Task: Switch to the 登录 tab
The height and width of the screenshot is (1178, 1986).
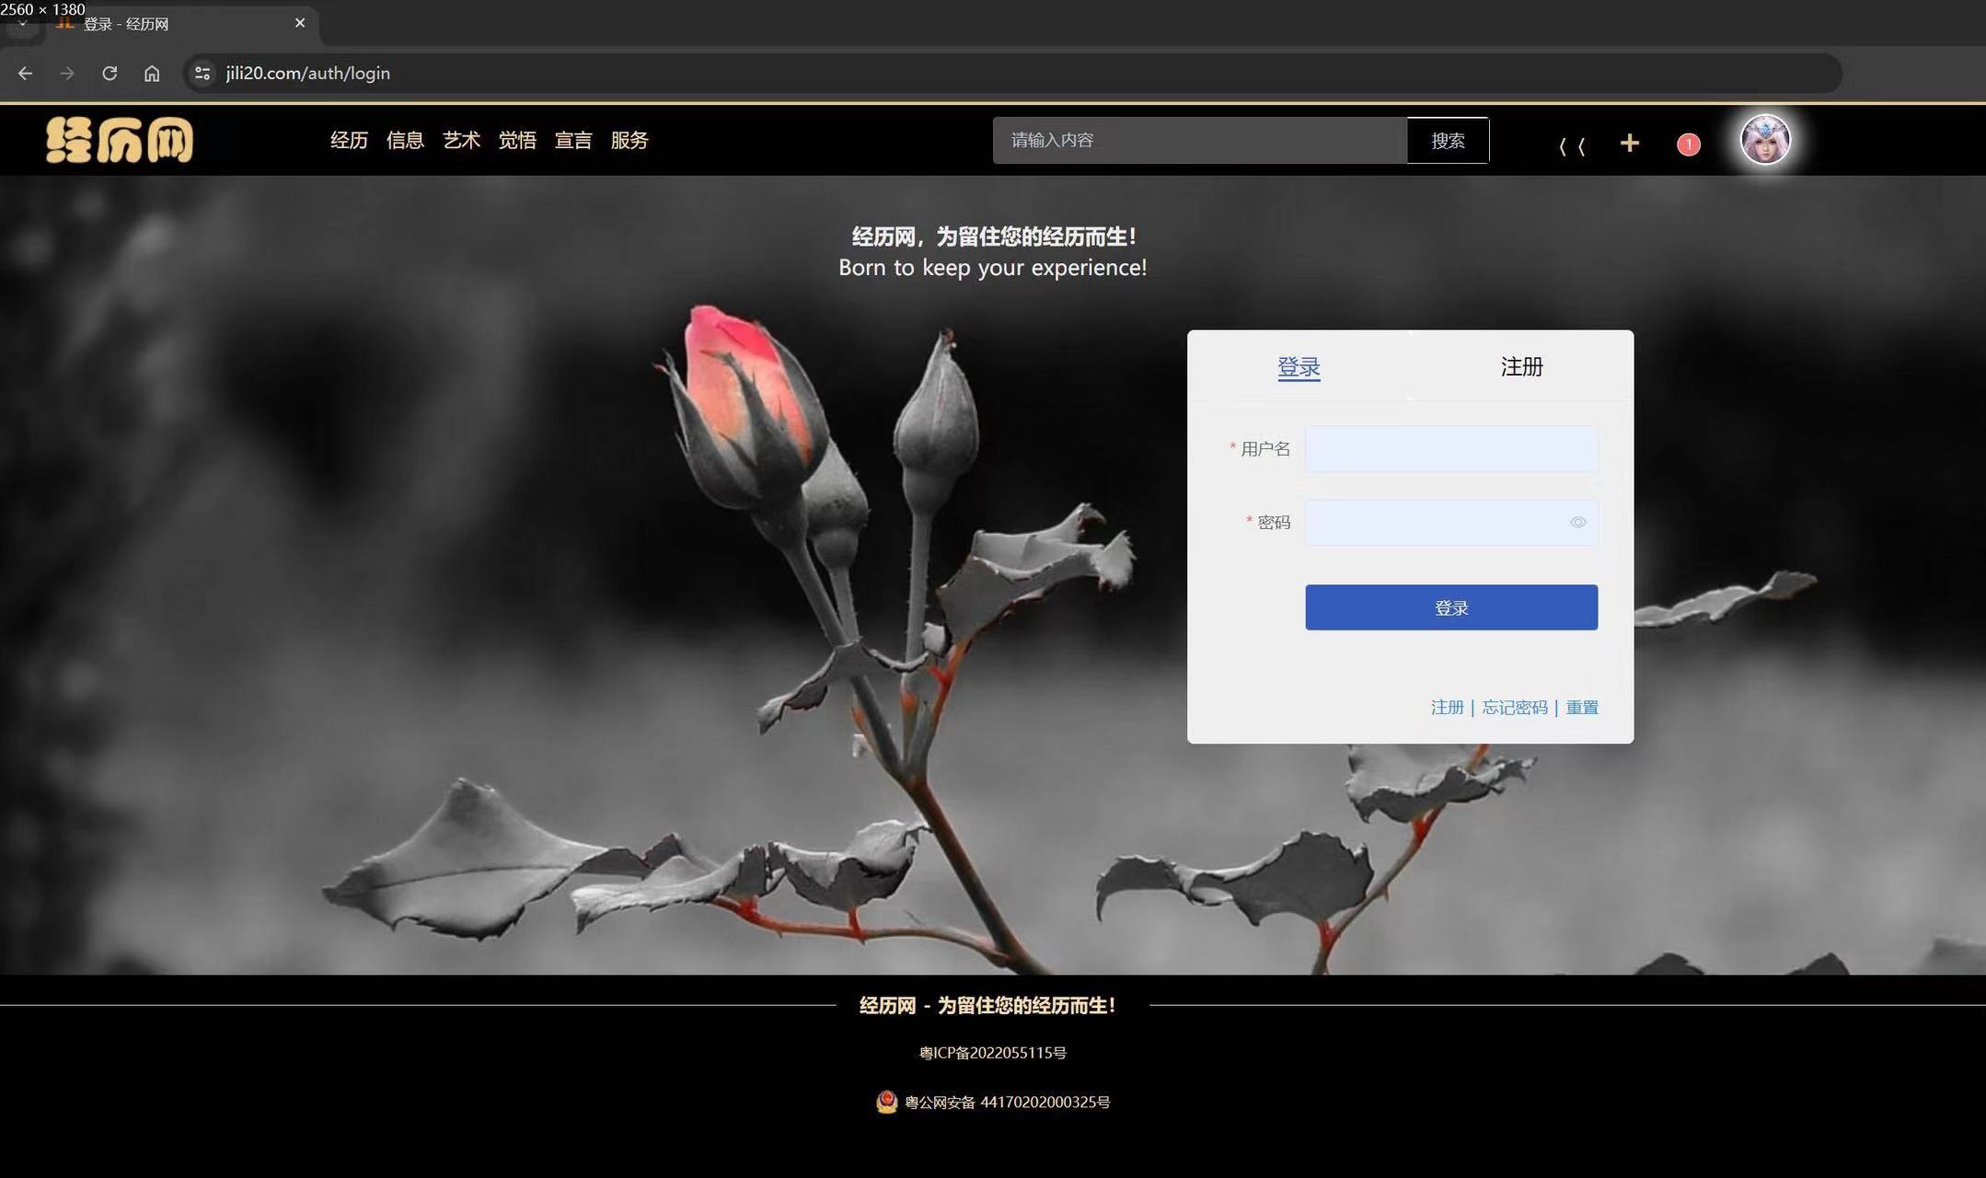Action: [1299, 367]
